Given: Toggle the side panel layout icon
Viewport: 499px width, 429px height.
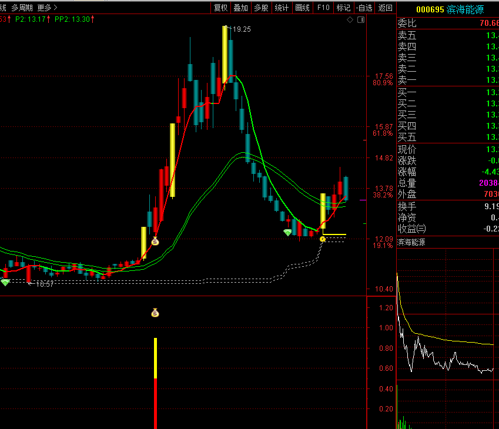Looking at the screenshot, I should click(x=361, y=20).
